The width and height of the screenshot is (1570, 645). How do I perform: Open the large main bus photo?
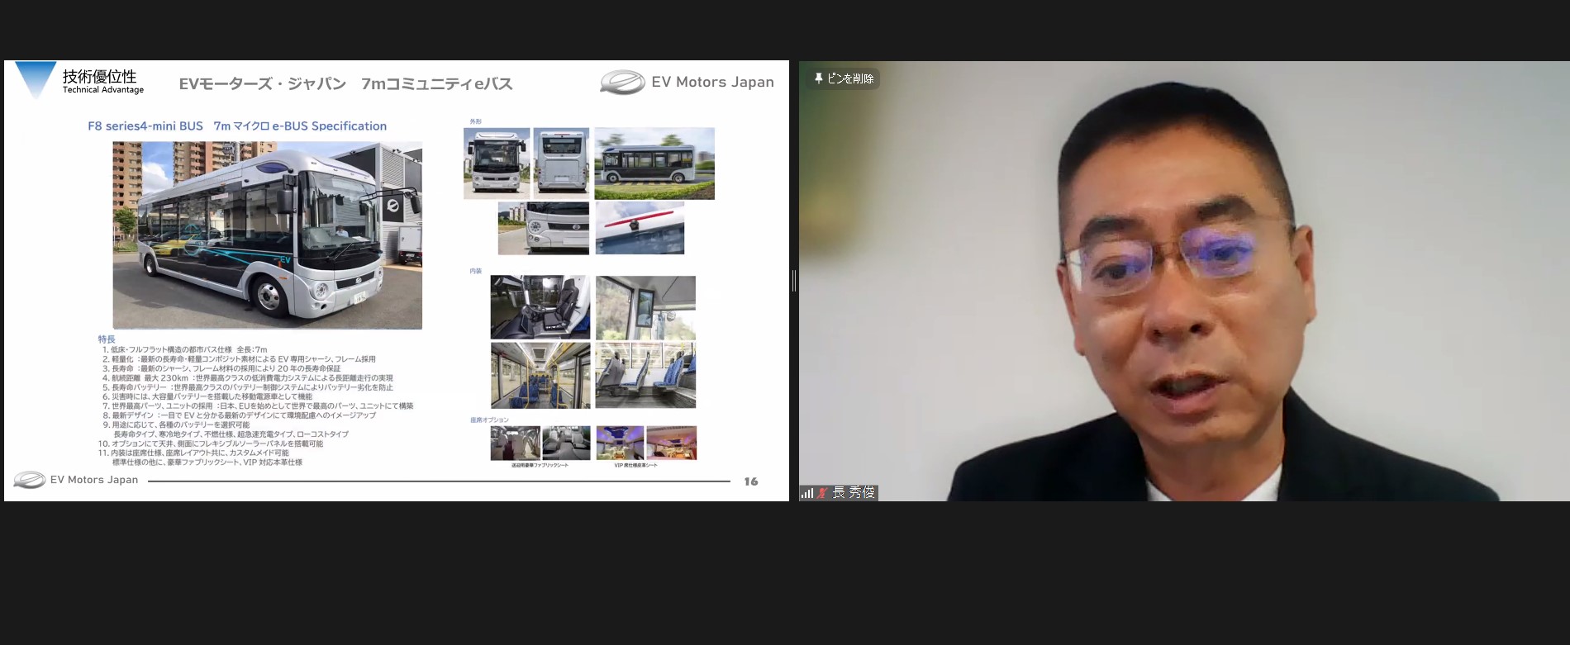267,235
